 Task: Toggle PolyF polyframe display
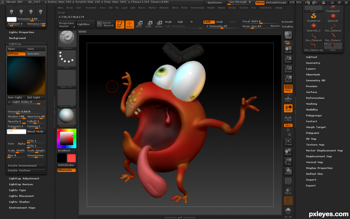[x=288, y=181]
